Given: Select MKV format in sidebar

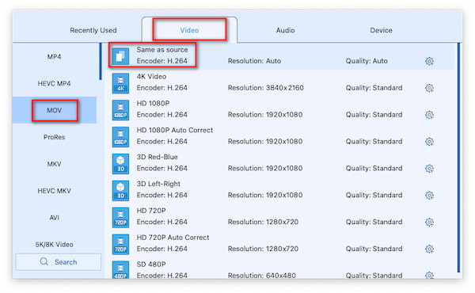Looking at the screenshot, I should [54, 164].
